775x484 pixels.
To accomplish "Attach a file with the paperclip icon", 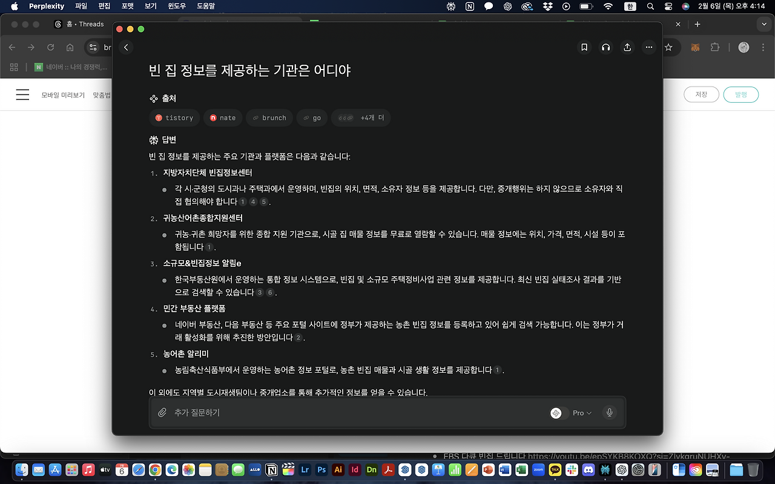I will [162, 413].
